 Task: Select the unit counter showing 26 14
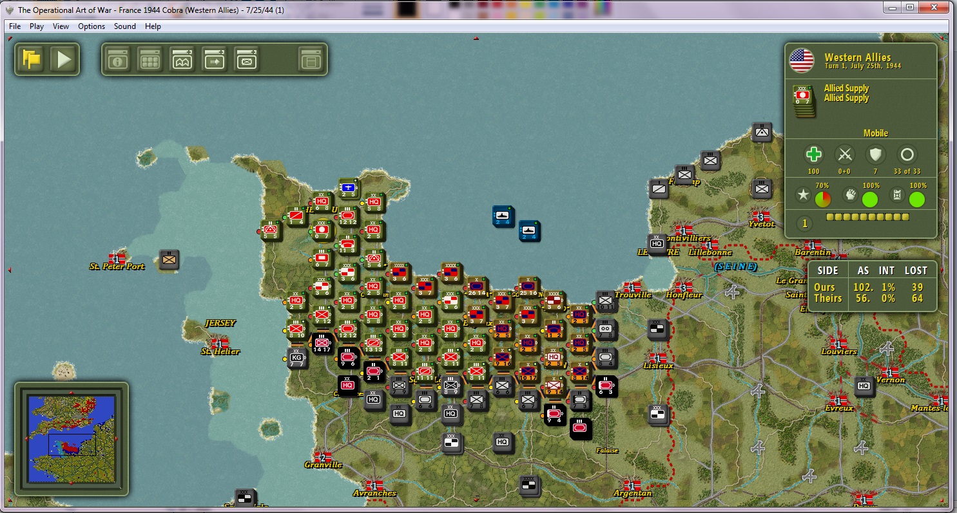(477, 288)
